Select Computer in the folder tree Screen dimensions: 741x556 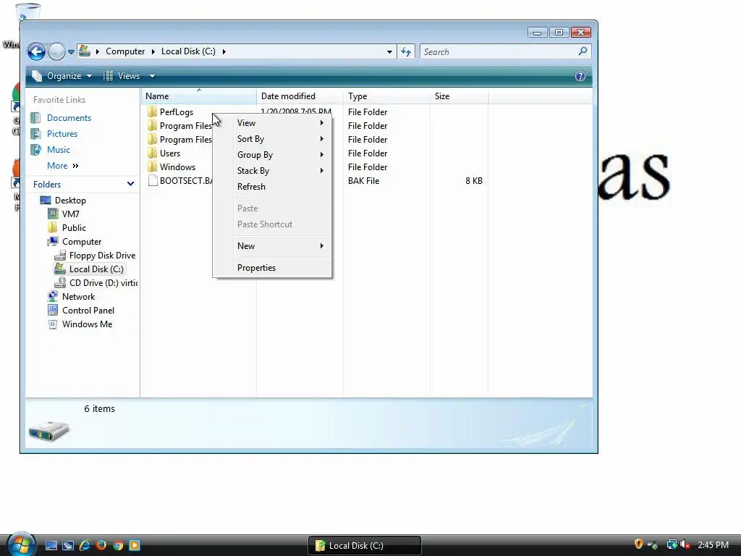81,242
